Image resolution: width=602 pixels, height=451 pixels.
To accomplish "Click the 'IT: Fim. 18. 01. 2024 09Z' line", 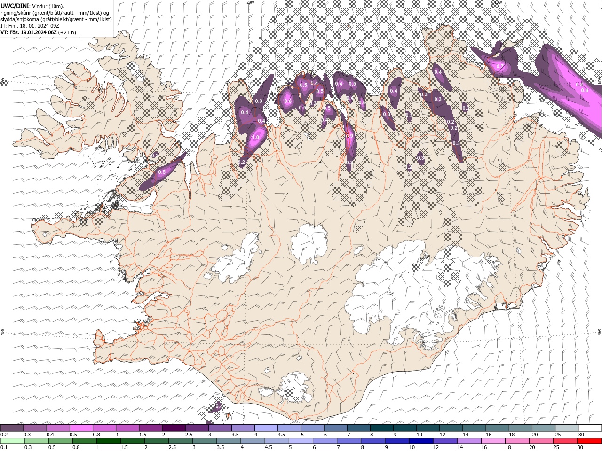I will [30, 26].
